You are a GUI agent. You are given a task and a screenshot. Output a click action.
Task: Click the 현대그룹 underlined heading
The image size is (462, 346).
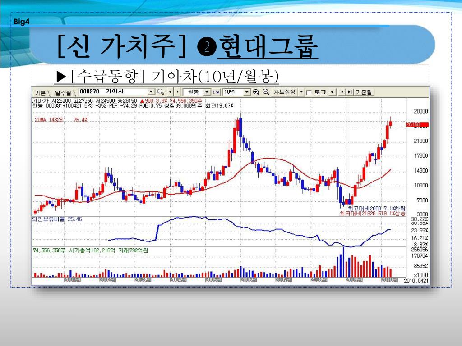[x=268, y=47]
